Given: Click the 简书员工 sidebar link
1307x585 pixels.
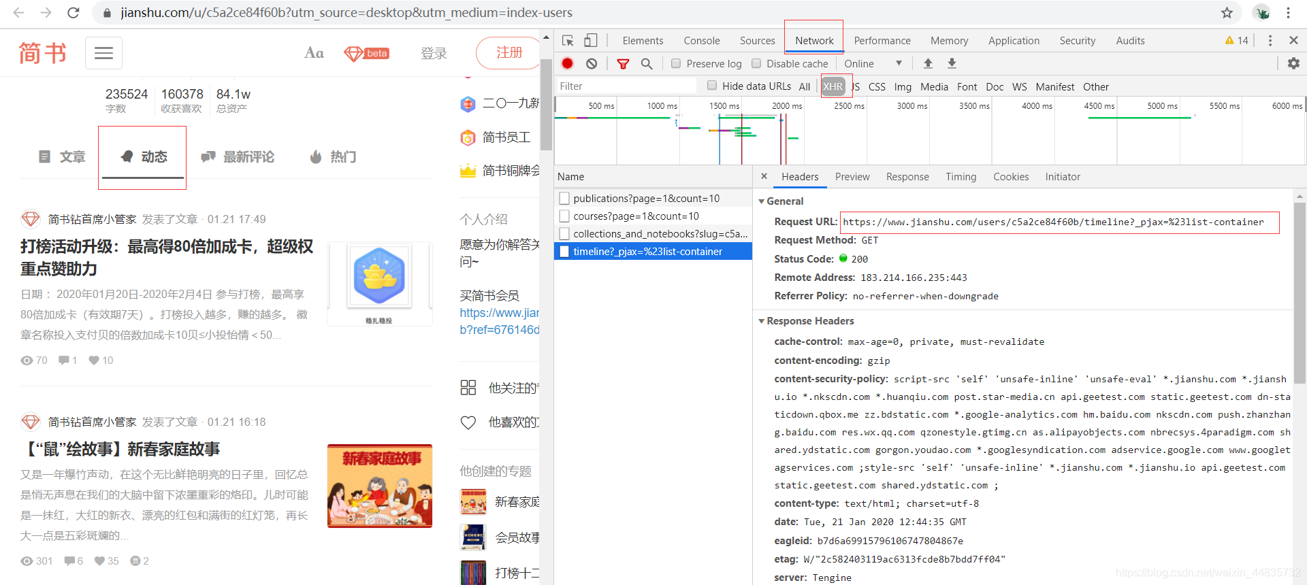Looking at the screenshot, I should (506, 137).
